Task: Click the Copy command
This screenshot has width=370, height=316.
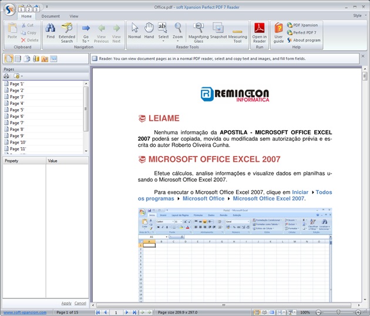Action: [29, 33]
